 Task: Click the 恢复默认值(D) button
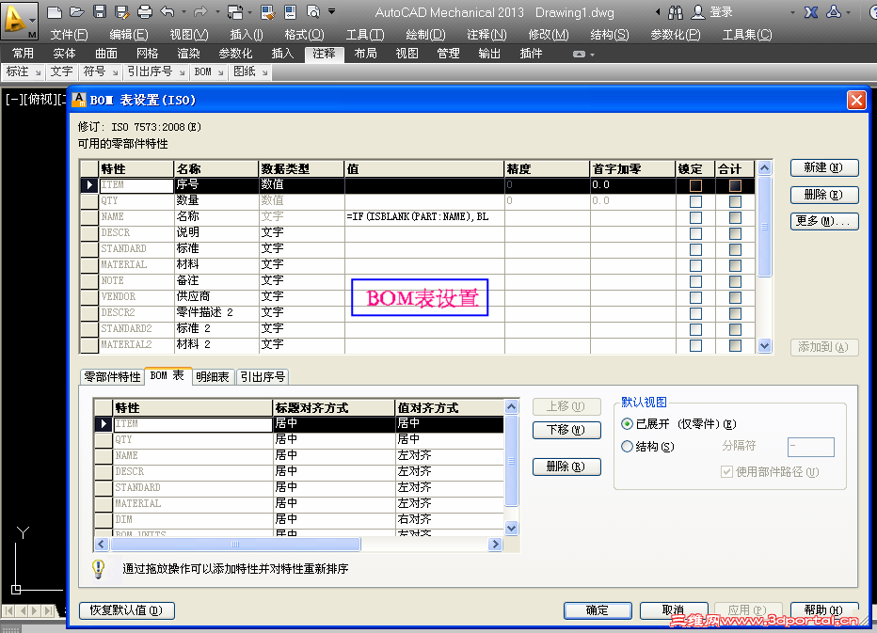point(126,610)
